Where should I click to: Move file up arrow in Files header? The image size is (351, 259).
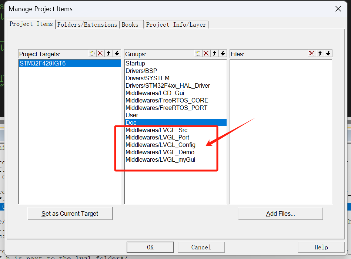(320, 54)
